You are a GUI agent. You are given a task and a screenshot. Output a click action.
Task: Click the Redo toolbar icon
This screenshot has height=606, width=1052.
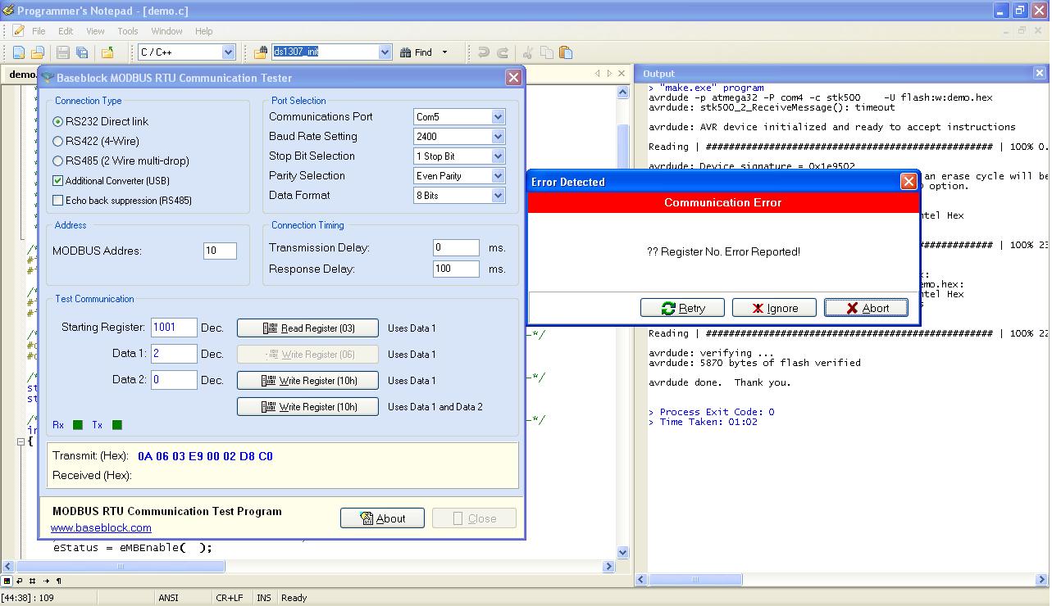tap(503, 52)
